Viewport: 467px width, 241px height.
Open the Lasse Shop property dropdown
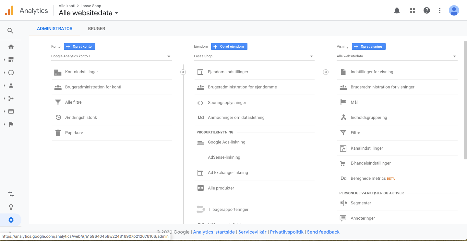[x=254, y=56]
